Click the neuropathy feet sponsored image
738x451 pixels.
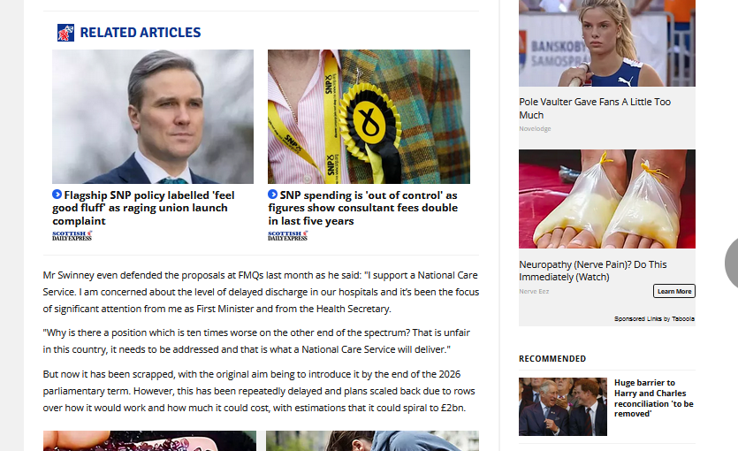point(607,199)
